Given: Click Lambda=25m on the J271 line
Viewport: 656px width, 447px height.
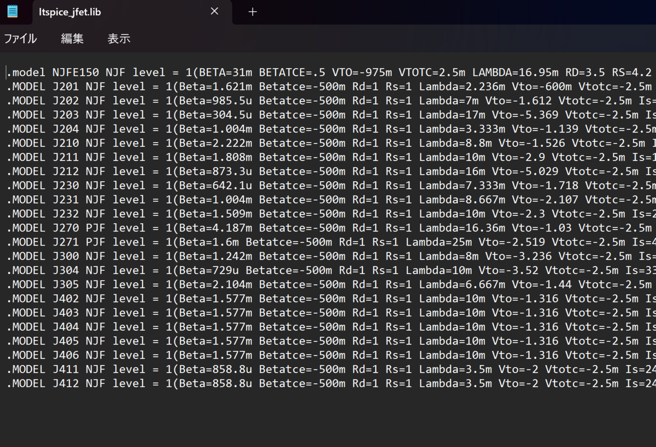Looking at the screenshot, I should (x=438, y=242).
